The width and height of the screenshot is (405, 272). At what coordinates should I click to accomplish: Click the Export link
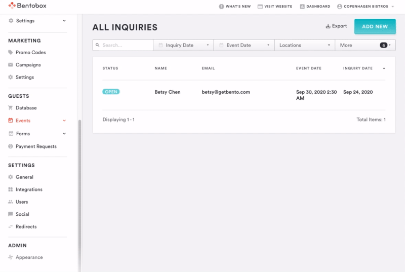[x=336, y=26]
